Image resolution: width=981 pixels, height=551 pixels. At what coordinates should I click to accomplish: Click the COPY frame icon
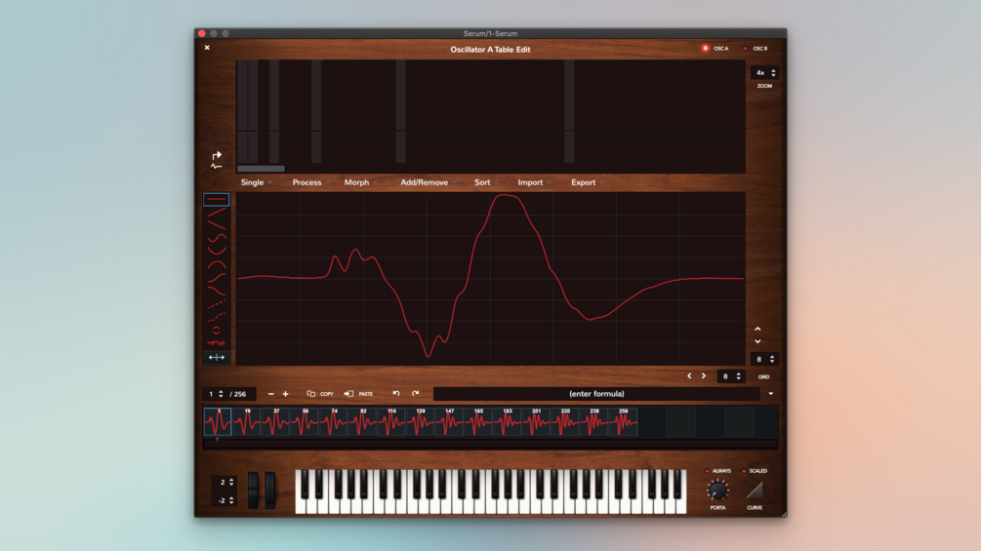pos(311,394)
